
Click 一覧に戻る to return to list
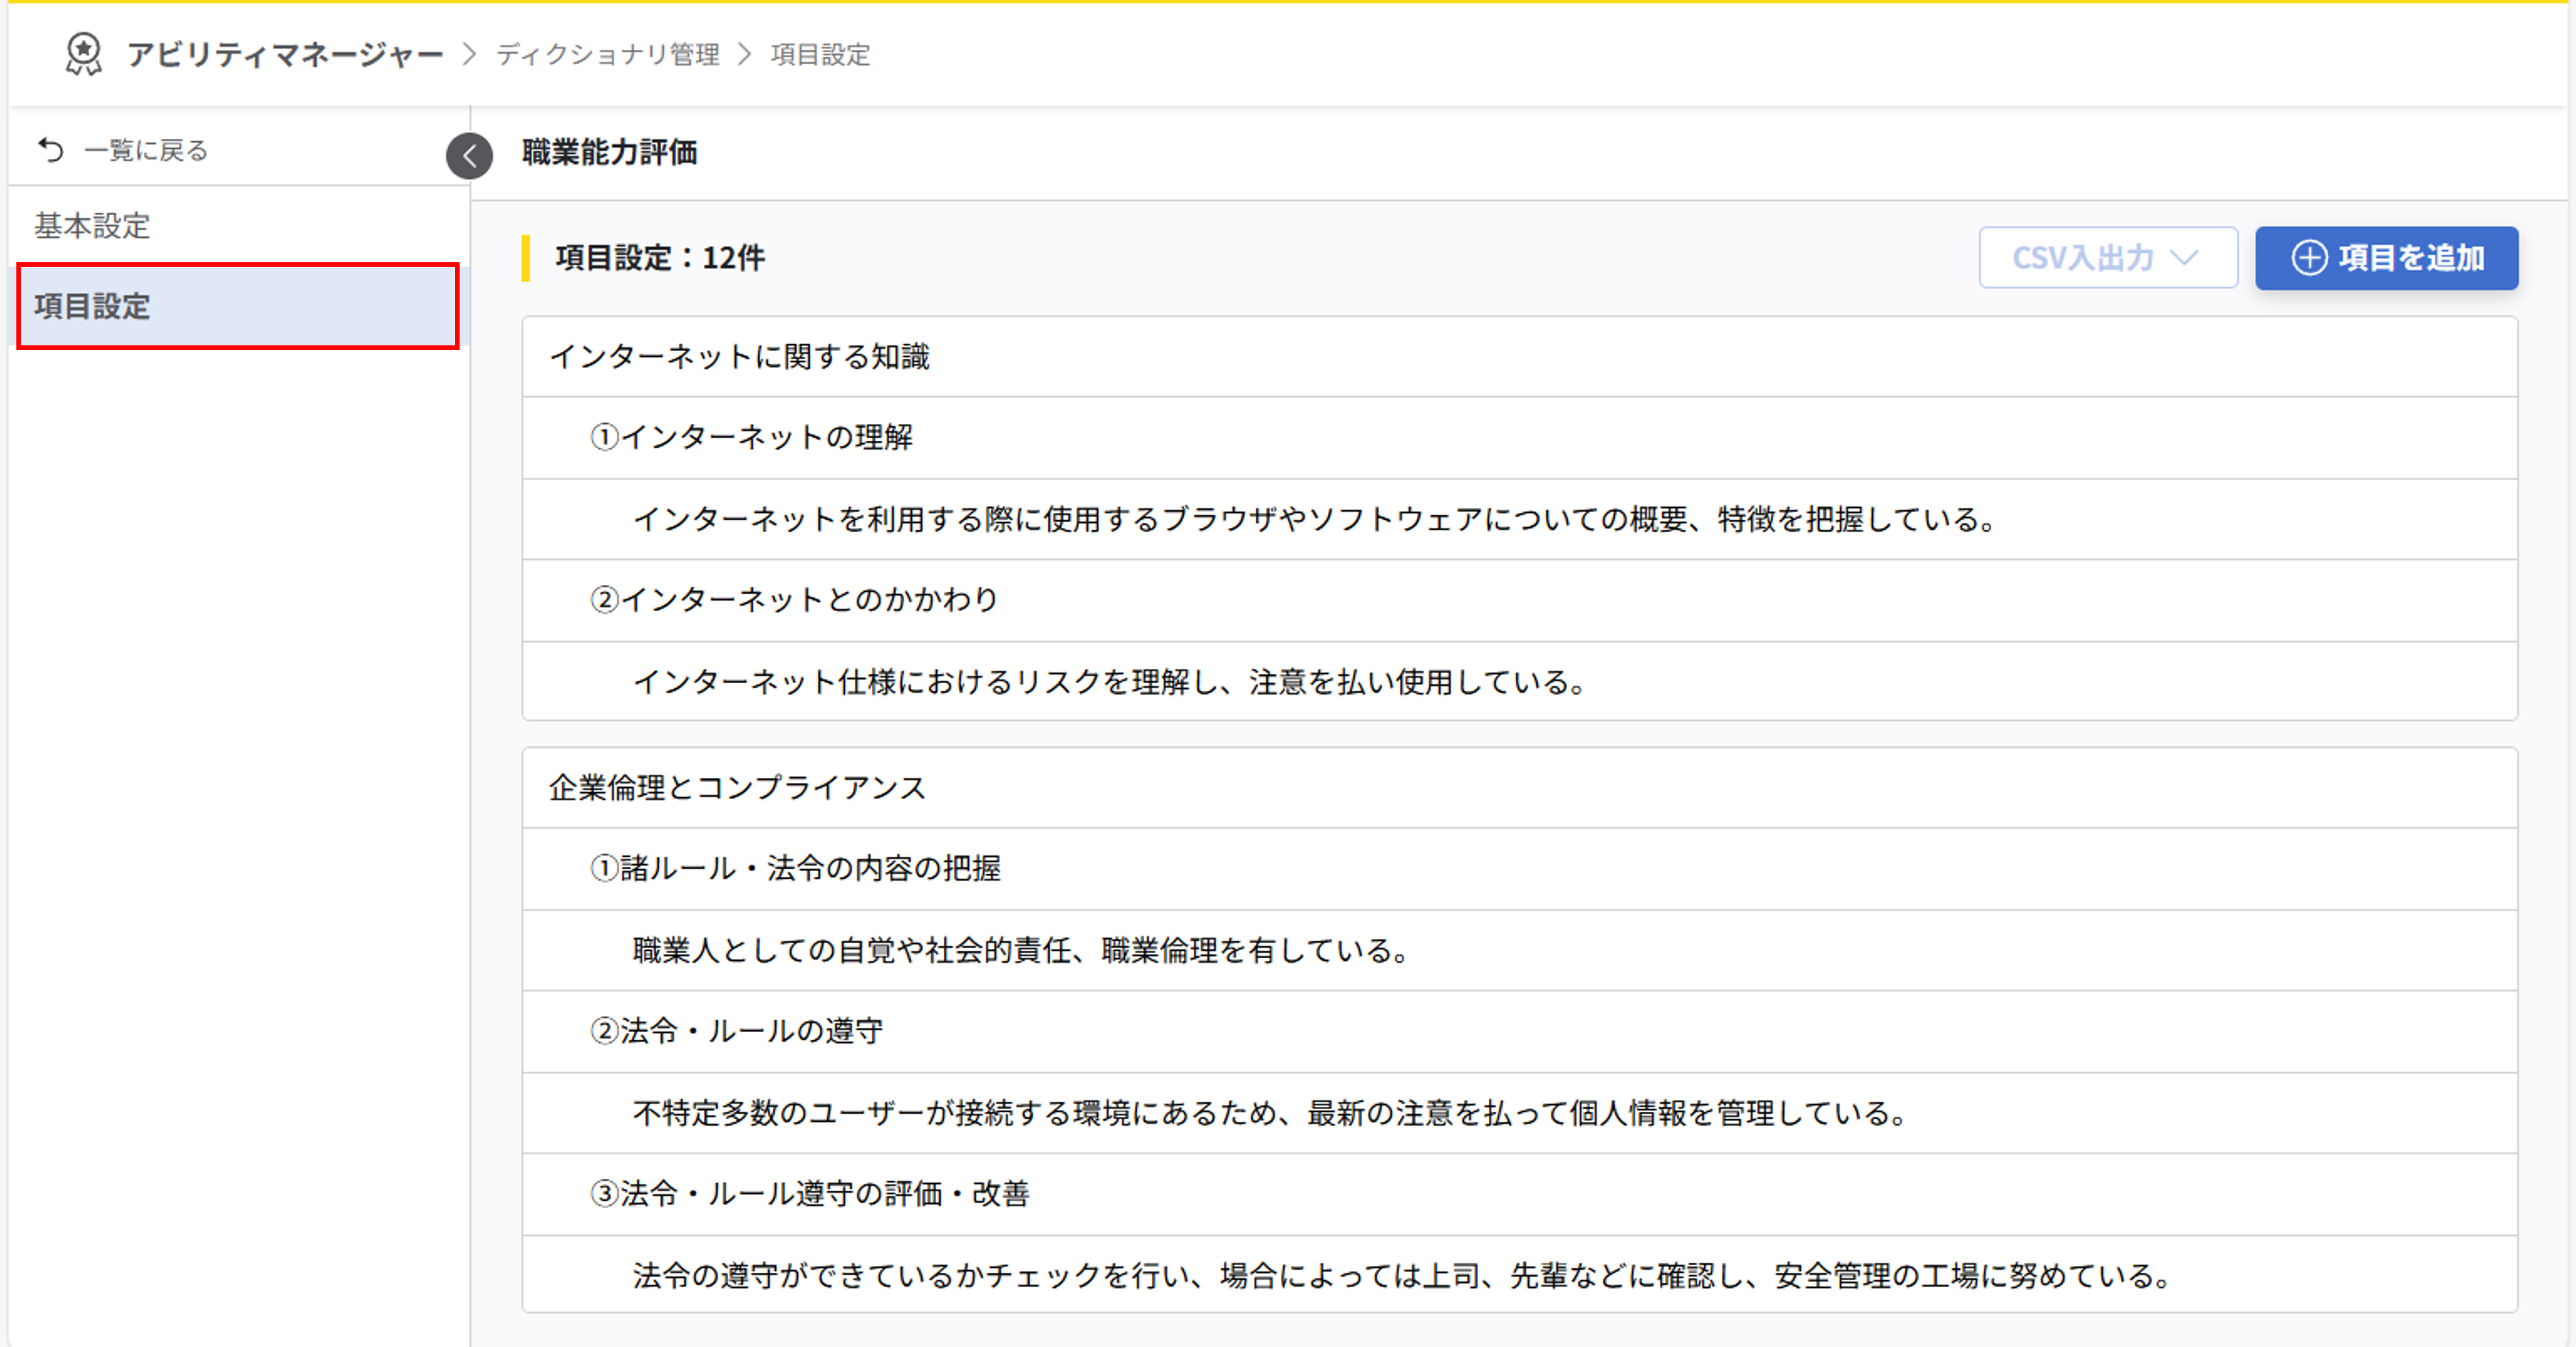[x=146, y=150]
